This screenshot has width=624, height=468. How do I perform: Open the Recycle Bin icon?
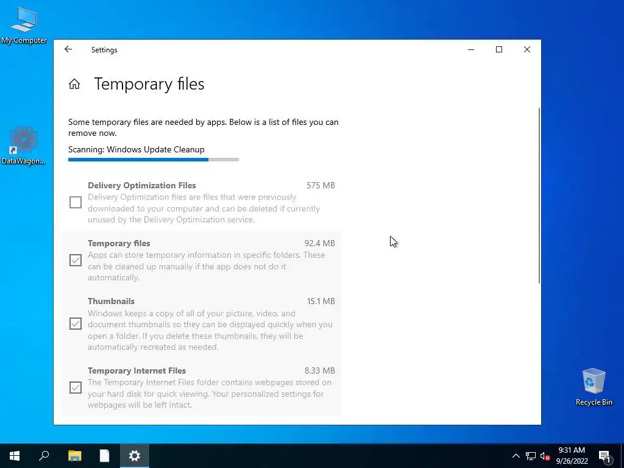tap(594, 387)
